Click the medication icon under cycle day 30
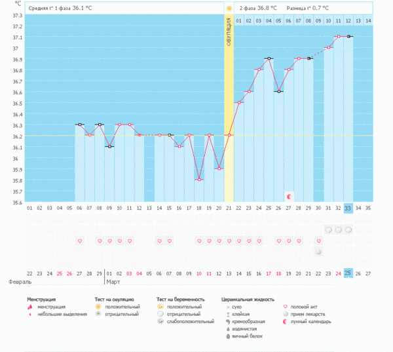 (319, 252)
